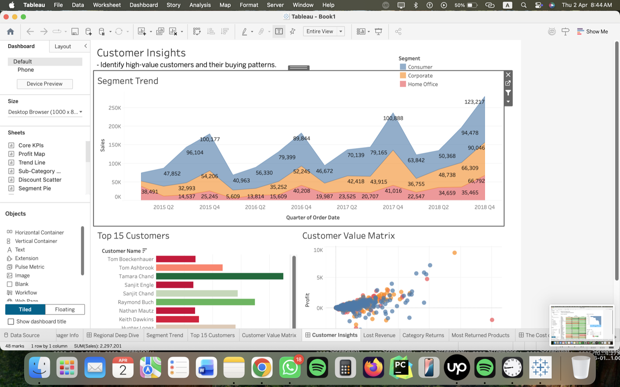Sort descending toolbar icon
The height and width of the screenshot is (387, 620).
tap(225, 31)
